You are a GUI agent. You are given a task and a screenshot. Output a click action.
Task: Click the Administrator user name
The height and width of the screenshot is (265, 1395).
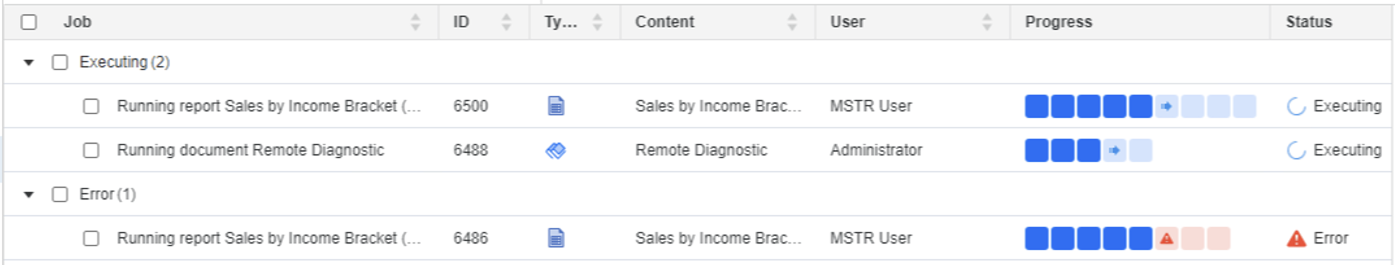coord(875,150)
